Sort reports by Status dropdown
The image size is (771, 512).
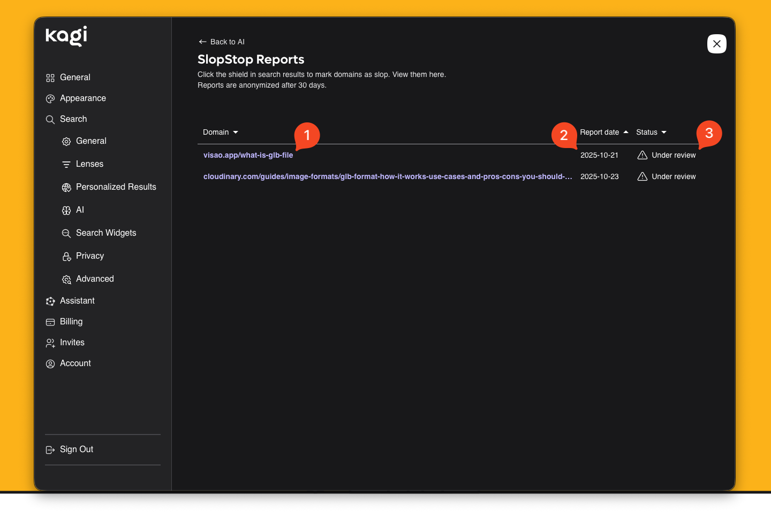point(651,132)
